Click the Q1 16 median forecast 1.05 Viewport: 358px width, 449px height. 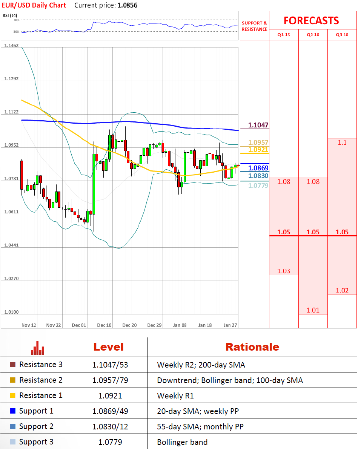point(284,232)
